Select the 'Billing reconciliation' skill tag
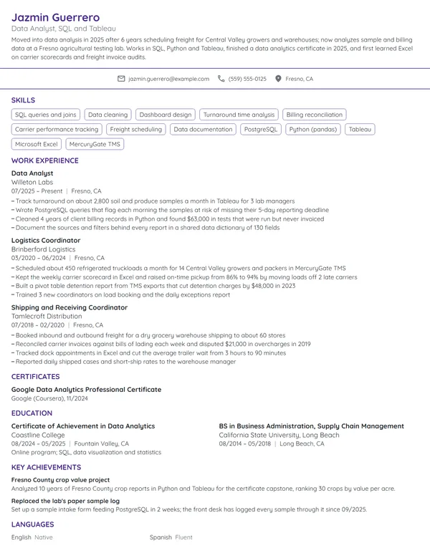Screen dimensions: 430x556 [x=315, y=115]
